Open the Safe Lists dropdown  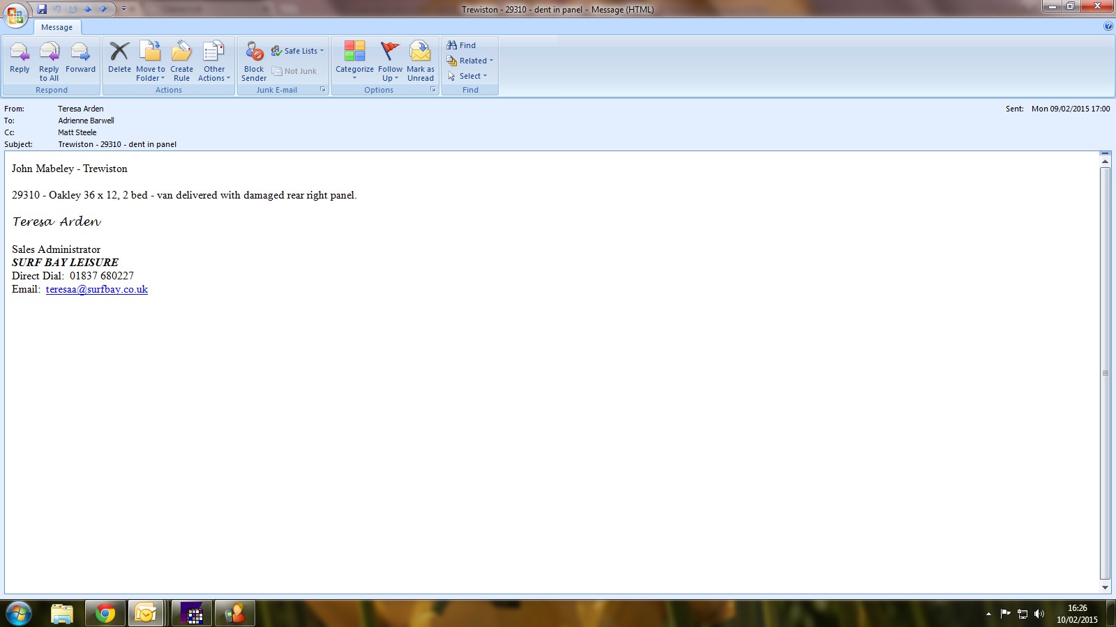(x=298, y=51)
